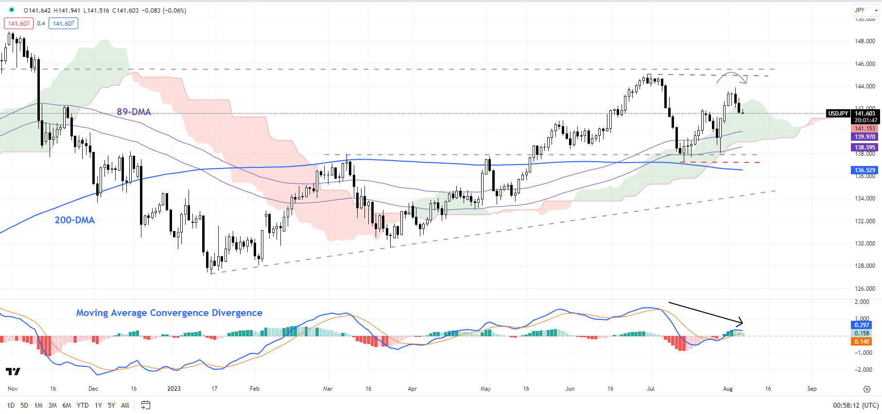This screenshot has width=882, height=414.
Task: Click the 138.595 moving average tag
Action: tap(865, 148)
